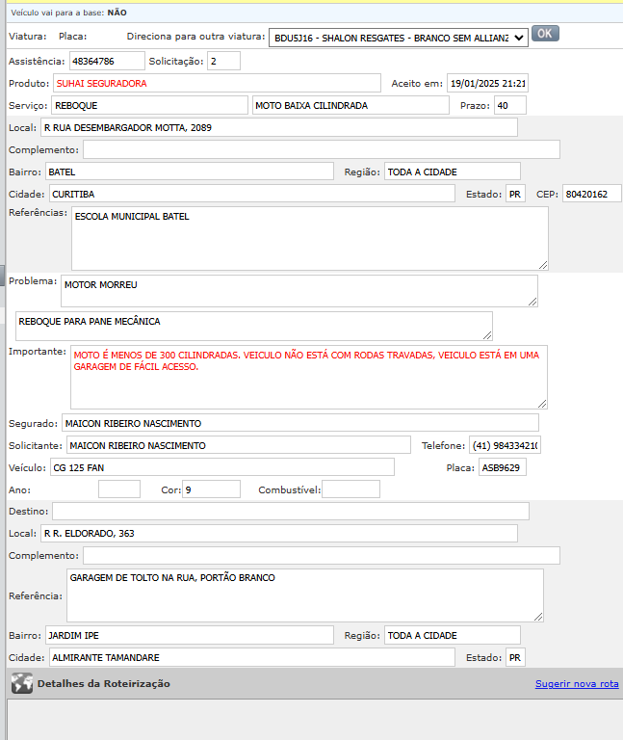Screen dimensions: 623x740
Task: Click the REBOQUE PARA PANE MECÂNICA textarea
Action: (x=254, y=326)
